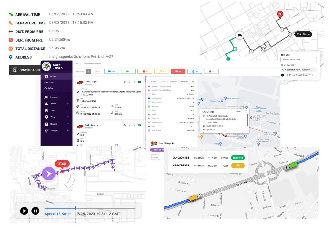Toggle the battery status indicator on CAR_Tiago card
The image size is (330, 226).
pyautogui.click(x=139, y=82)
